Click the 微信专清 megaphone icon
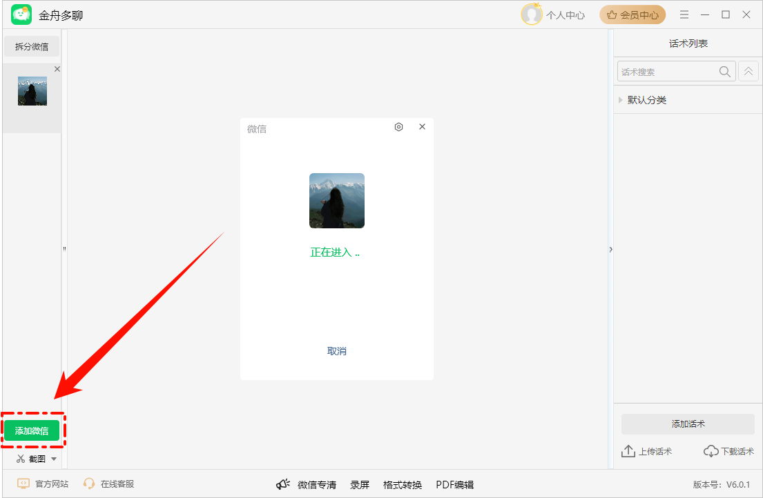Image resolution: width=763 pixels, height=498 pixels. pos(283,484)
